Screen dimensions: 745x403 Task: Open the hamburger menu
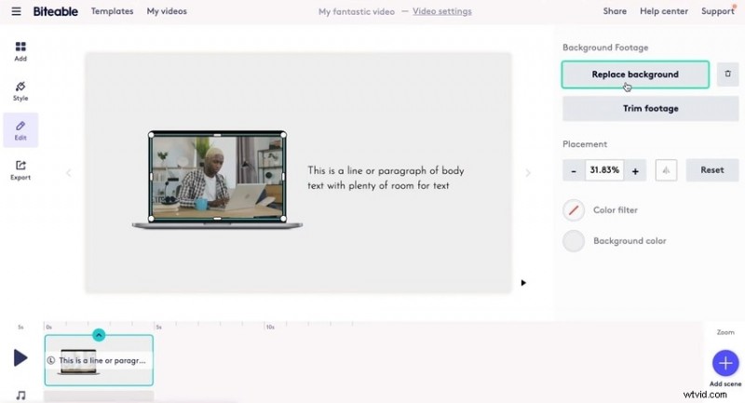16,11
